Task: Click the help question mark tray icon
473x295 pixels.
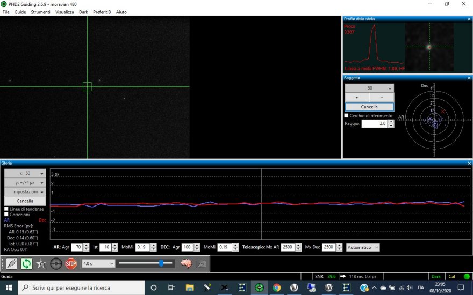Action: (x=364, y=288)
